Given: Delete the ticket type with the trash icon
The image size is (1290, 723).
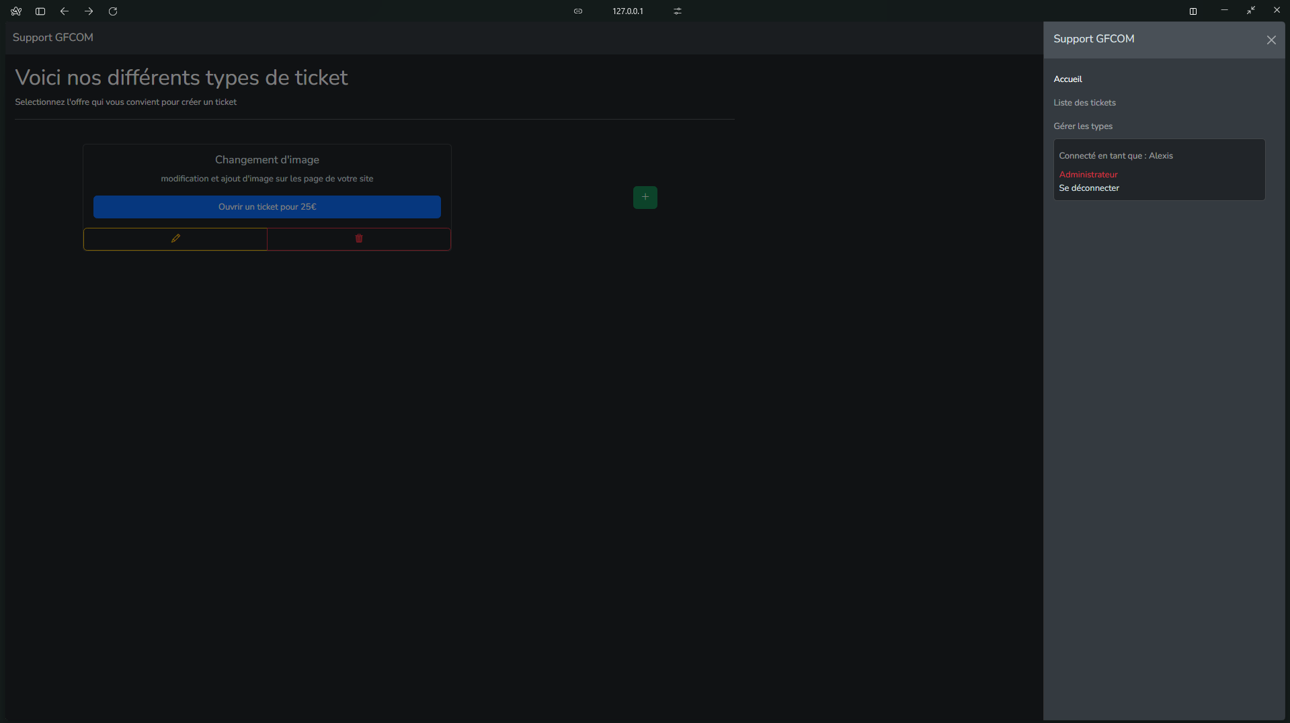Looking at the screenshot, I should [359, 239].
